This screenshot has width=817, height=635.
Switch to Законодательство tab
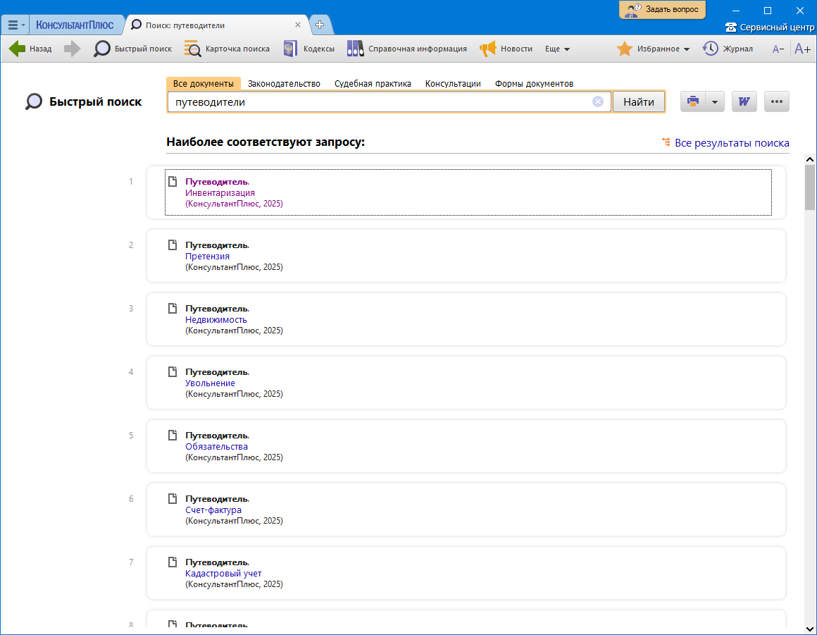click(x=284, y=83)
